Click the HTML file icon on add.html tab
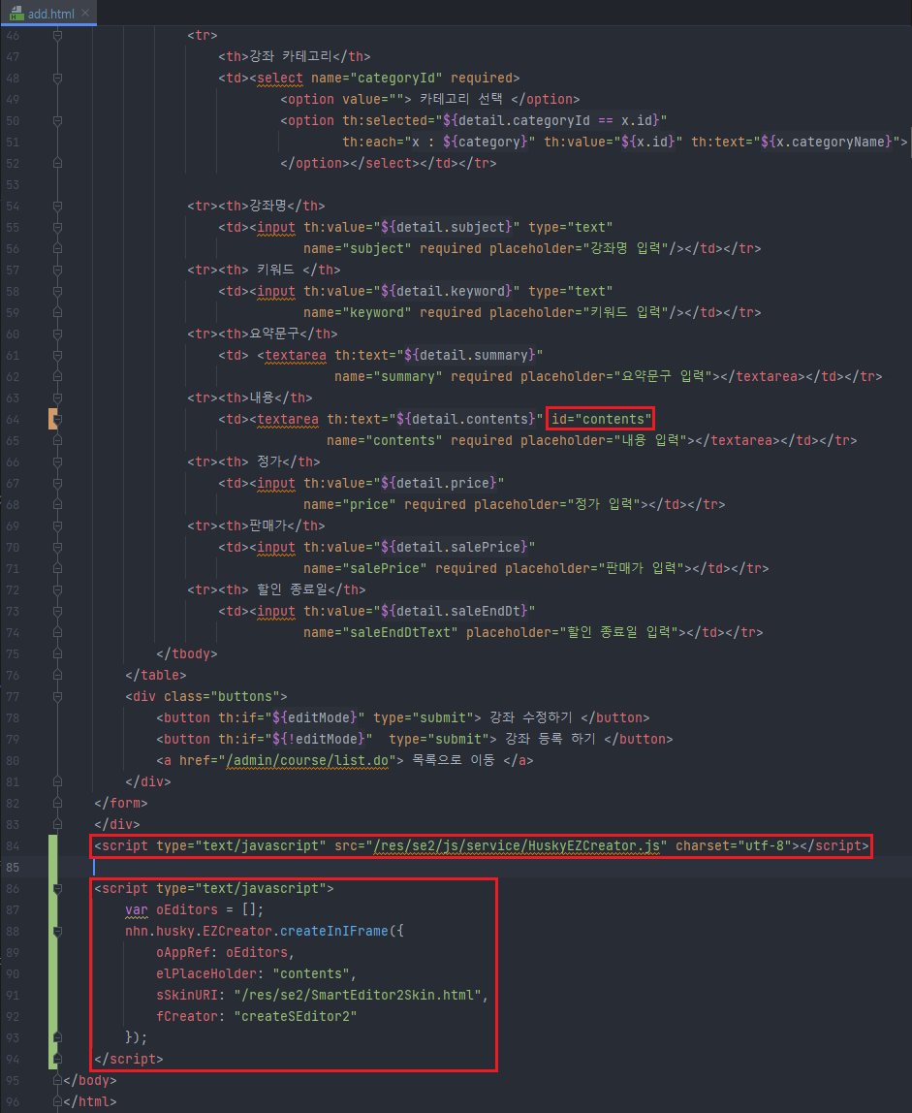Viewport: 912px width, 1113px height. click(16, 14)
